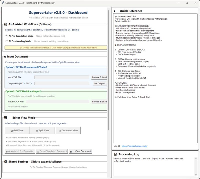Click the Editor View Mode monitor icon

[x=6, y=118]
